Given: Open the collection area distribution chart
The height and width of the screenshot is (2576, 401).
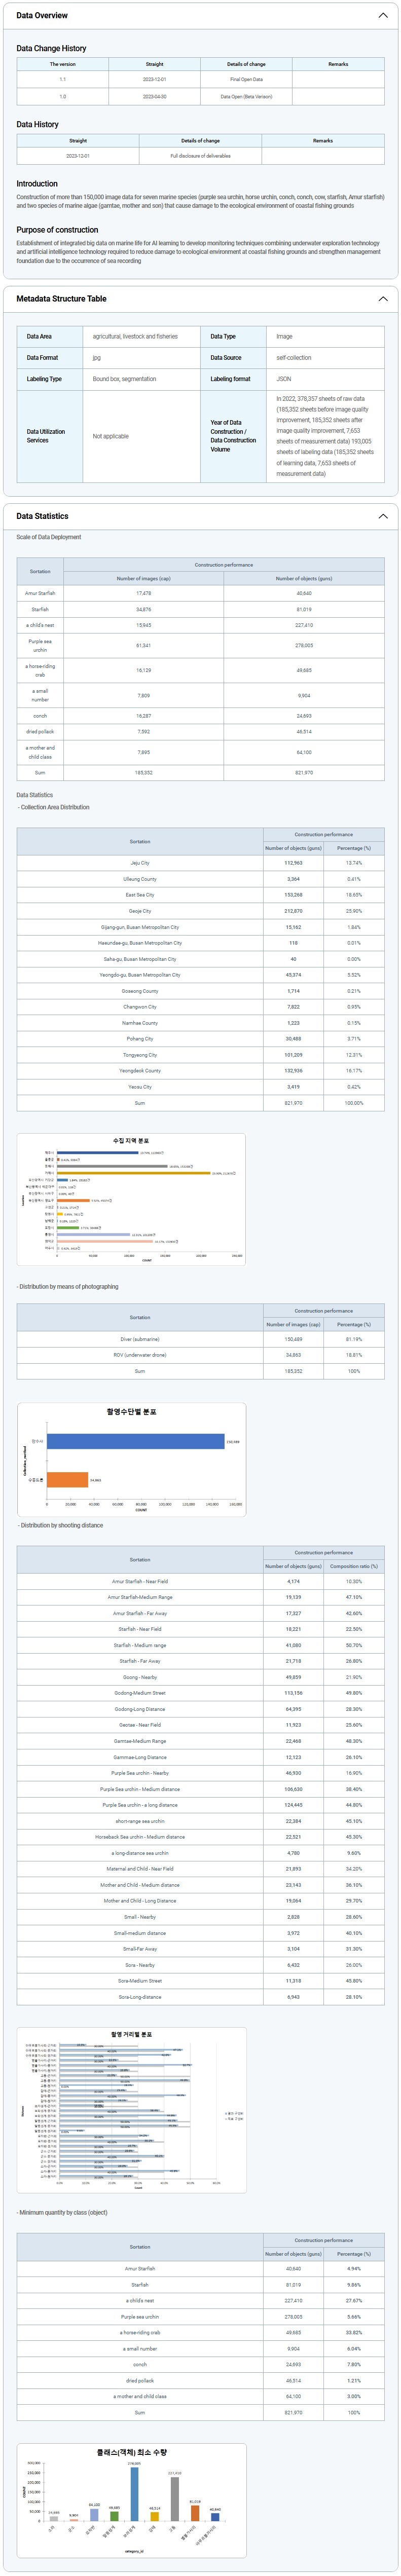Looking at the screenshot, I should point(131,1198).
